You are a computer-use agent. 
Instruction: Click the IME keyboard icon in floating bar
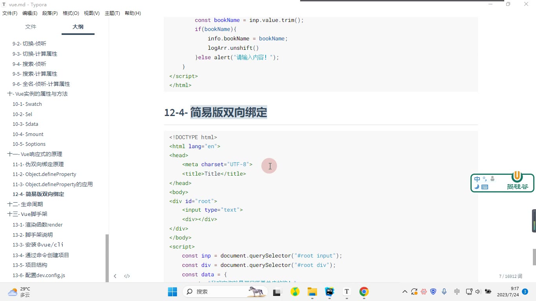tap(485, 187)
